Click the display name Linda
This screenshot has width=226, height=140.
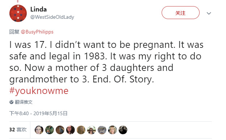point(38,9)
